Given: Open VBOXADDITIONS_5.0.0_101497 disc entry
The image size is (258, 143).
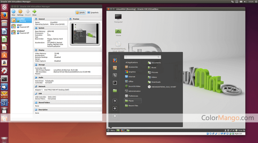Looking at the screenshot, I should point(162,87).
